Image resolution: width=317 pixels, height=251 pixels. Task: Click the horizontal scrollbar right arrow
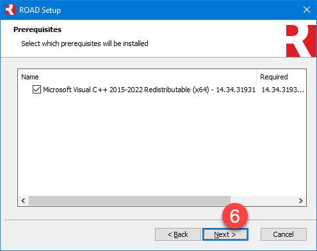pyautogui.click(x=301, y=200)
